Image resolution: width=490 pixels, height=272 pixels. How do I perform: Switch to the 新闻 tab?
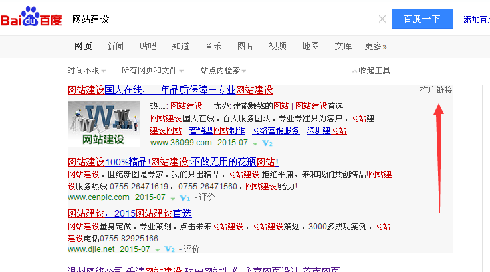(x=115, y=46)
